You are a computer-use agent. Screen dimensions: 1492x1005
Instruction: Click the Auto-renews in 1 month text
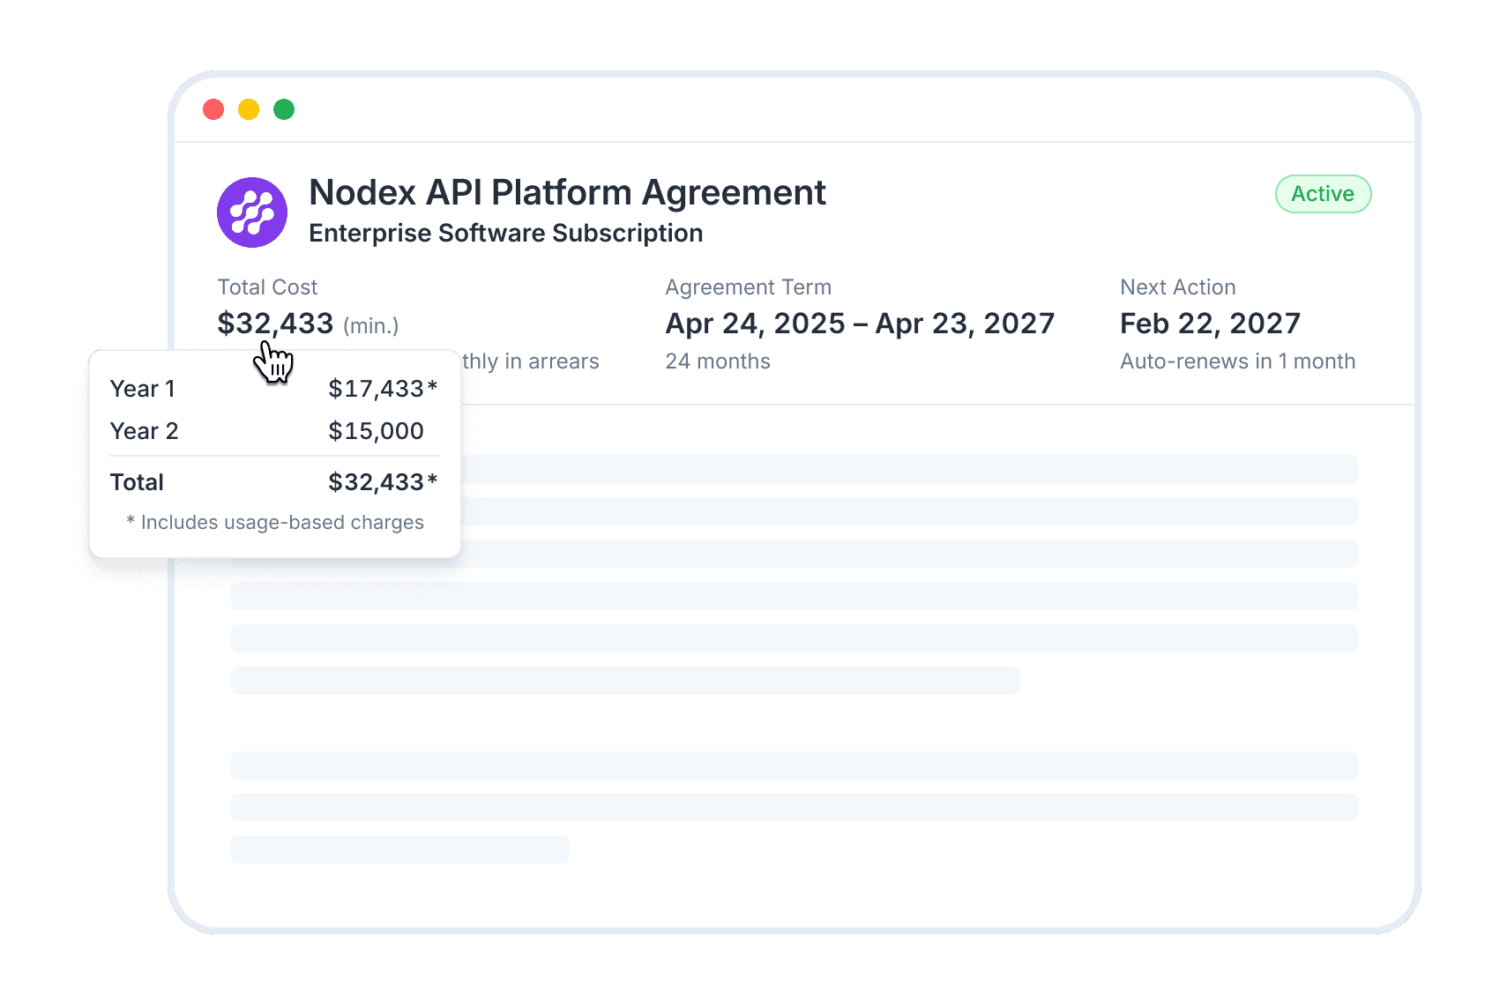(1237, 361)
